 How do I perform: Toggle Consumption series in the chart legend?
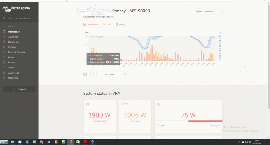pyautogui.click(x=91, y=25)
